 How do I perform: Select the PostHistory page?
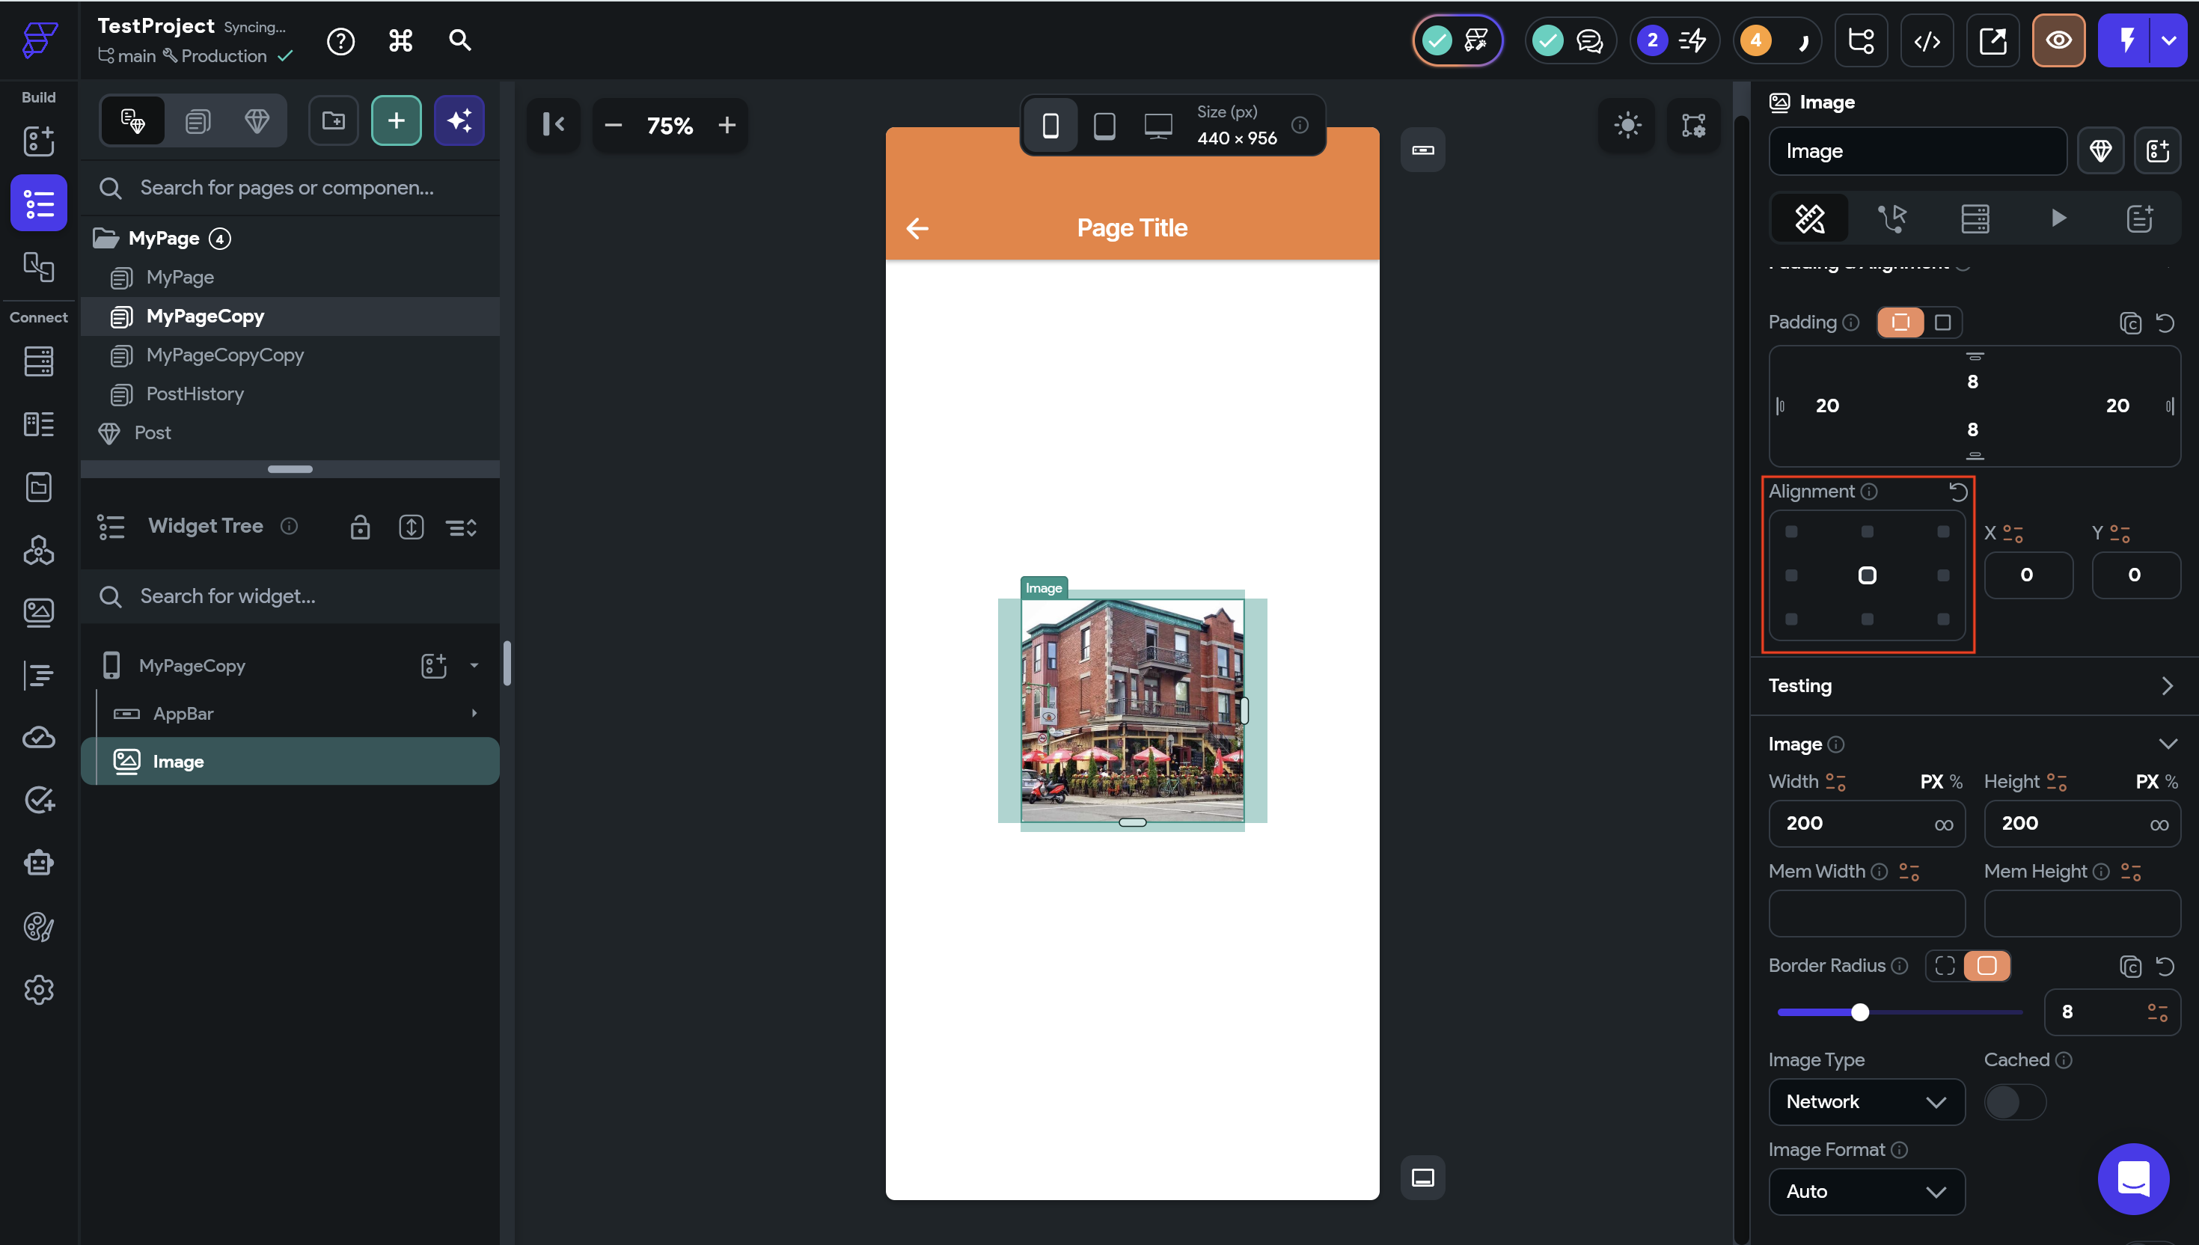(x=195, y=394)
